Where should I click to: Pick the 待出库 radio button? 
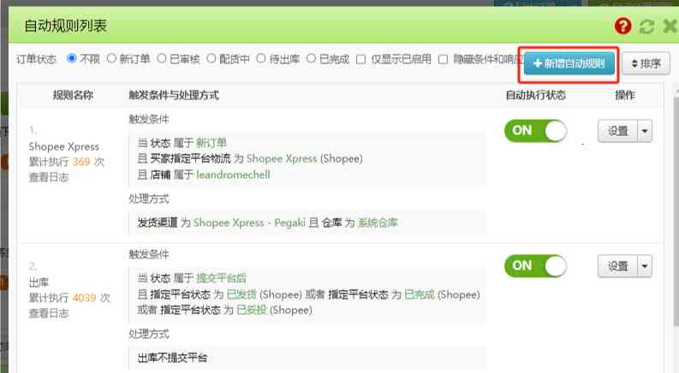pyautogui.click(x=260, y=58)
